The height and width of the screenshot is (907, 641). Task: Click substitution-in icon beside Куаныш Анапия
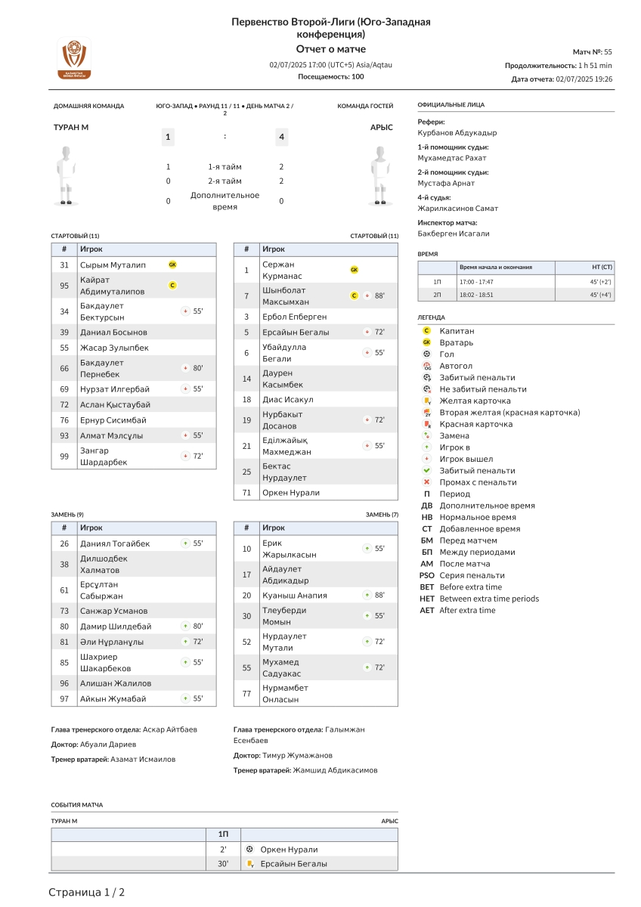(x=367, y=595)
